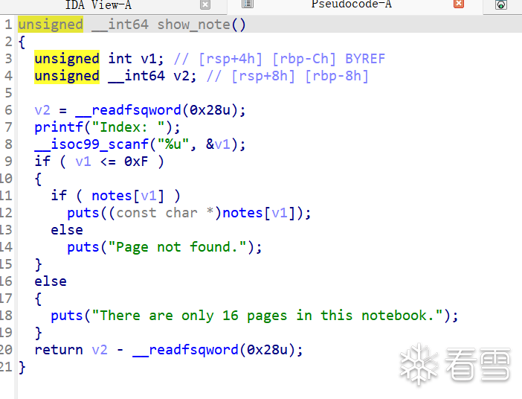
Task: Click v2 in its declaration on line 4
Action: [x=181, y=76]
